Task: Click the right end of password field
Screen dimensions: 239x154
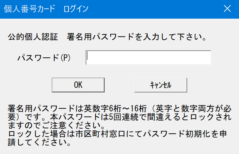Action: pos(206,58)
